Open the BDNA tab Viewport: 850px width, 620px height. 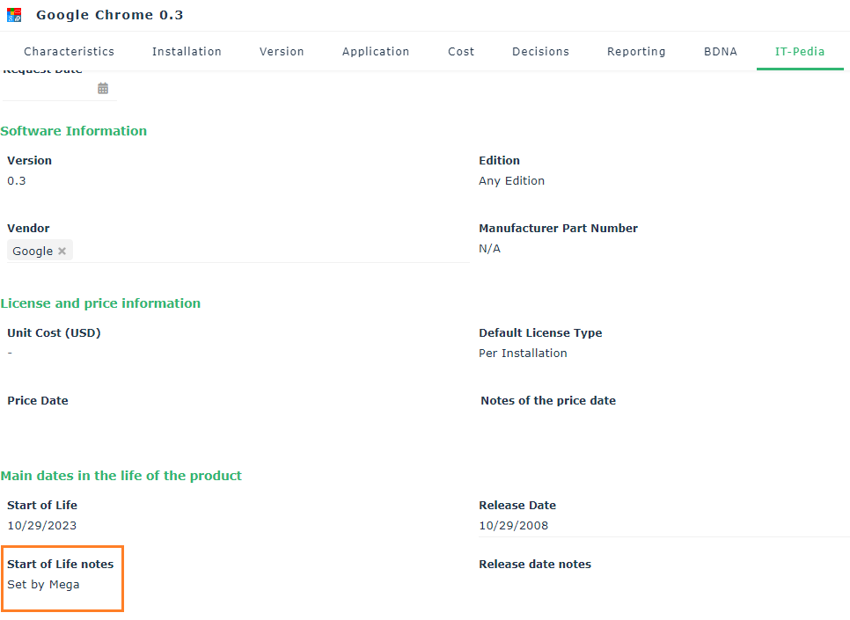[720, 52]
